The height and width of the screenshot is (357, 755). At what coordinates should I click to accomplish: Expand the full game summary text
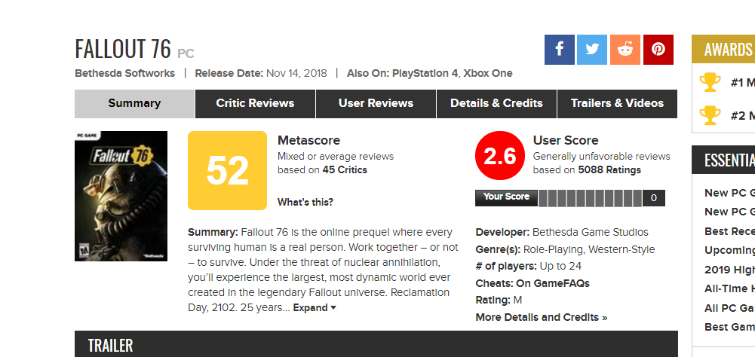pos(315,307)
